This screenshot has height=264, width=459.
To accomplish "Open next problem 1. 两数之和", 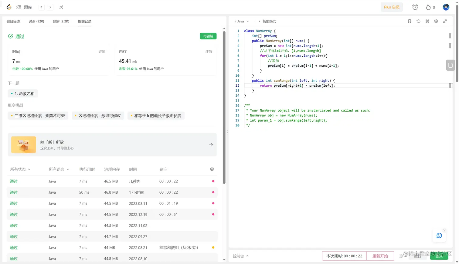I will click(x=22, y=94).
